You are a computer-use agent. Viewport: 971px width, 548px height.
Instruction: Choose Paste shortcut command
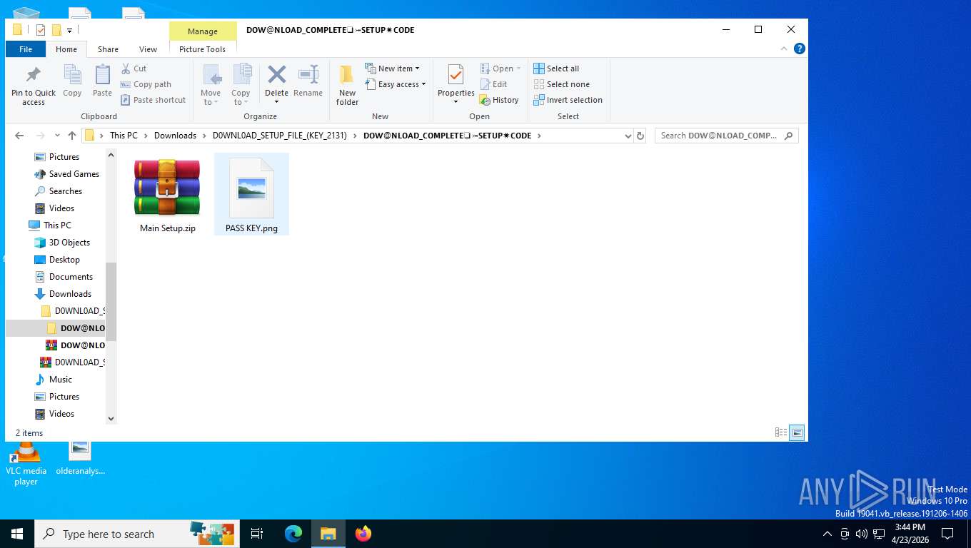(x=154, y=100)
